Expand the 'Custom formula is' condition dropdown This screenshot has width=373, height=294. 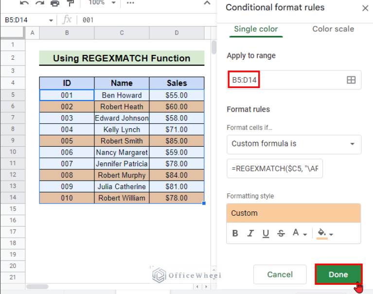tap(294, 144)
